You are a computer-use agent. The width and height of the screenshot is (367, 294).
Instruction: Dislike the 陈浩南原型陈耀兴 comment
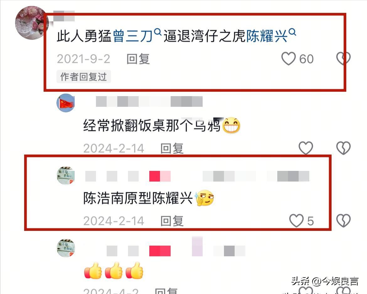point(343,220)
